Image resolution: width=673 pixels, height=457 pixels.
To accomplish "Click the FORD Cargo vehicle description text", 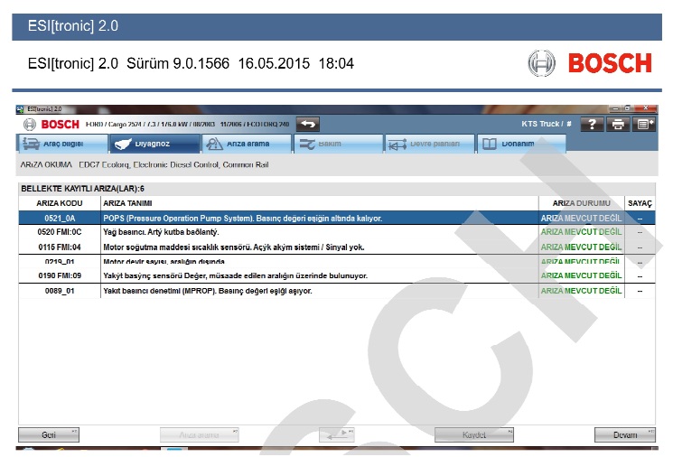I will coord(187,124).
